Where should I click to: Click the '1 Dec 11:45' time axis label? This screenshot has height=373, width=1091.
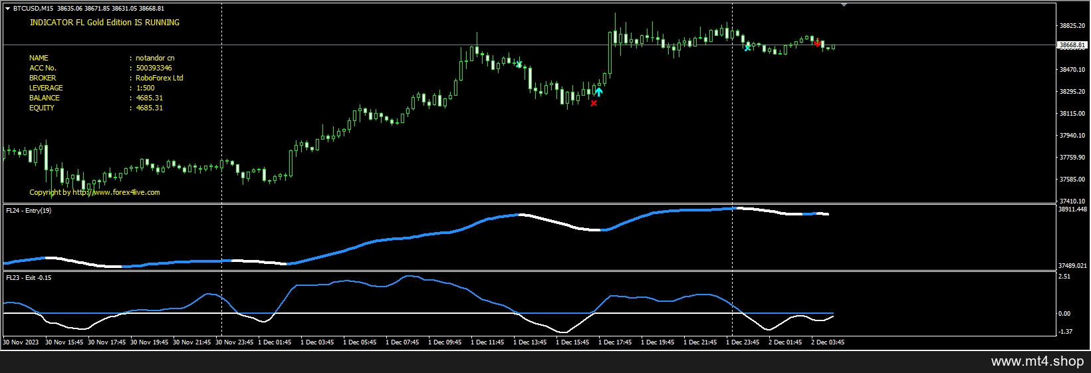pyautogui.click(x=487, y=342)
